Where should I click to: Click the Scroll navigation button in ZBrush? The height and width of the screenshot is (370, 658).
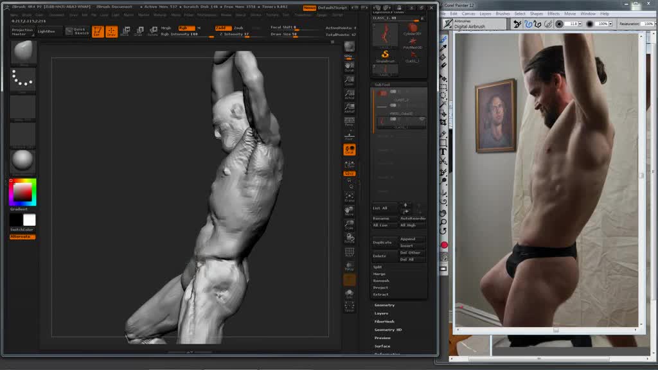[349, 67]
